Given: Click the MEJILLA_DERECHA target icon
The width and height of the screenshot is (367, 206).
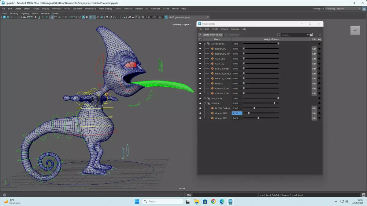Looking at the screenshot, I should (212, 74).
